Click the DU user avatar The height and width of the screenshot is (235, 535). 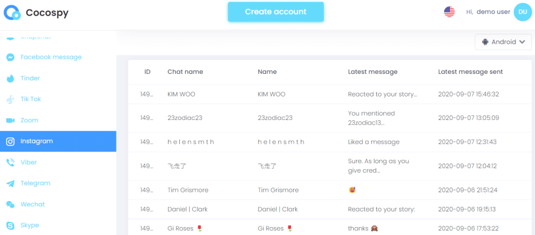(x=522, y=12)
